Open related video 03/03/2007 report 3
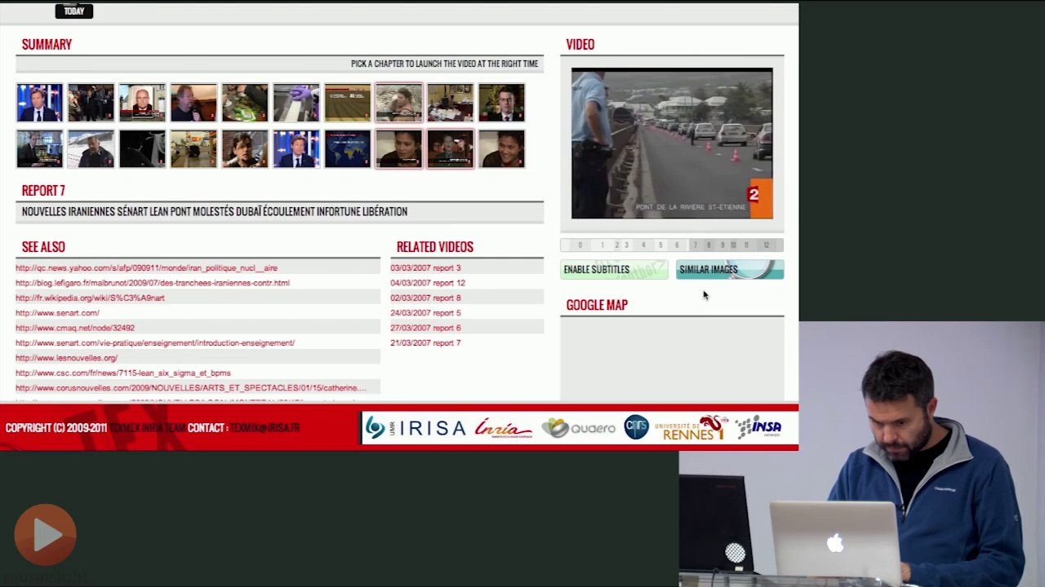The width and height of the screenshot is (1045, 587). [x=425, y=267]
